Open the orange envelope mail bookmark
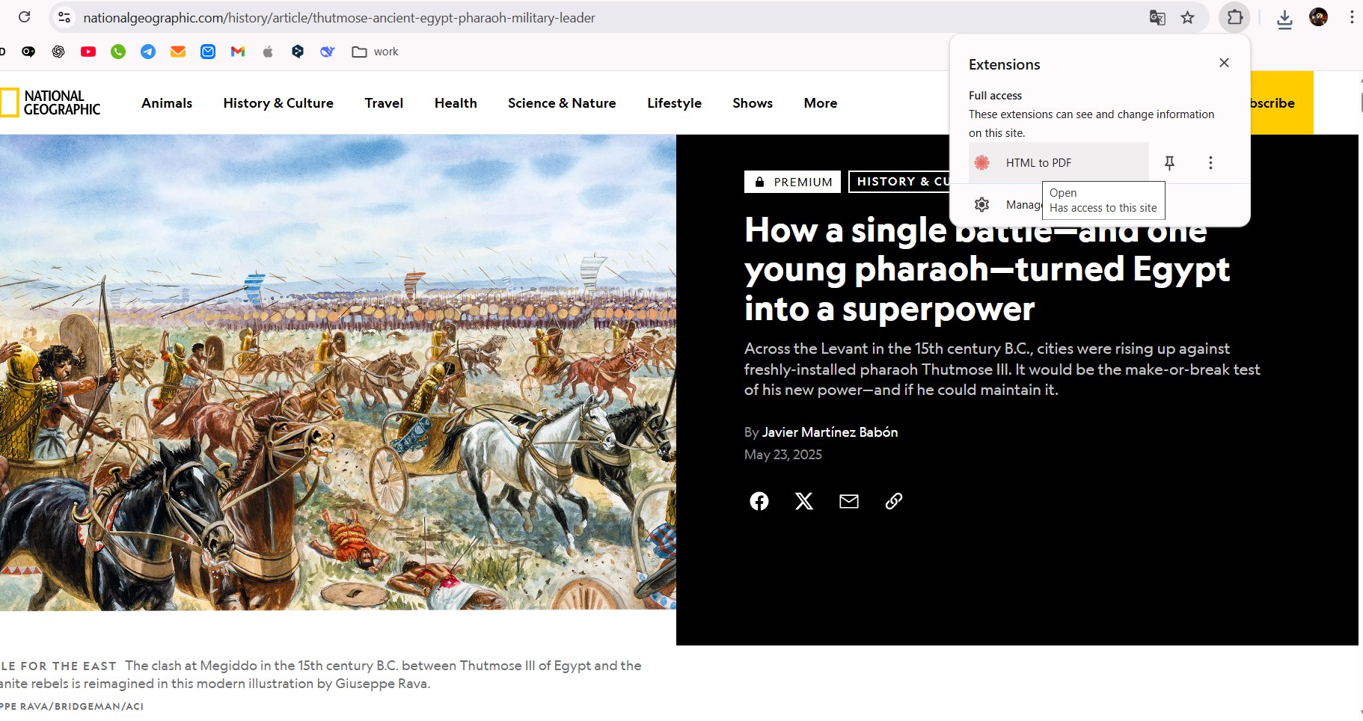The image size is (1363, 721). coord(178,52)
